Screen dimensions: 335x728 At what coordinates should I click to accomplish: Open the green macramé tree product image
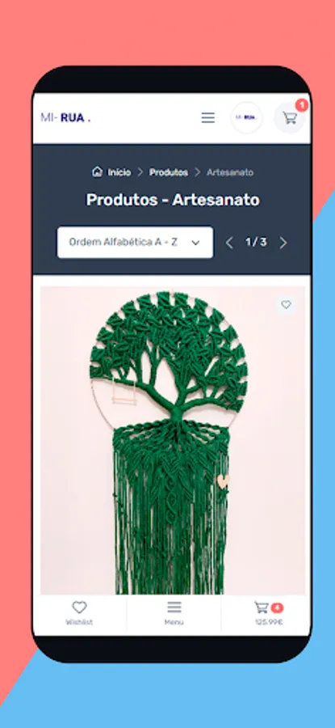click(173, 440)
